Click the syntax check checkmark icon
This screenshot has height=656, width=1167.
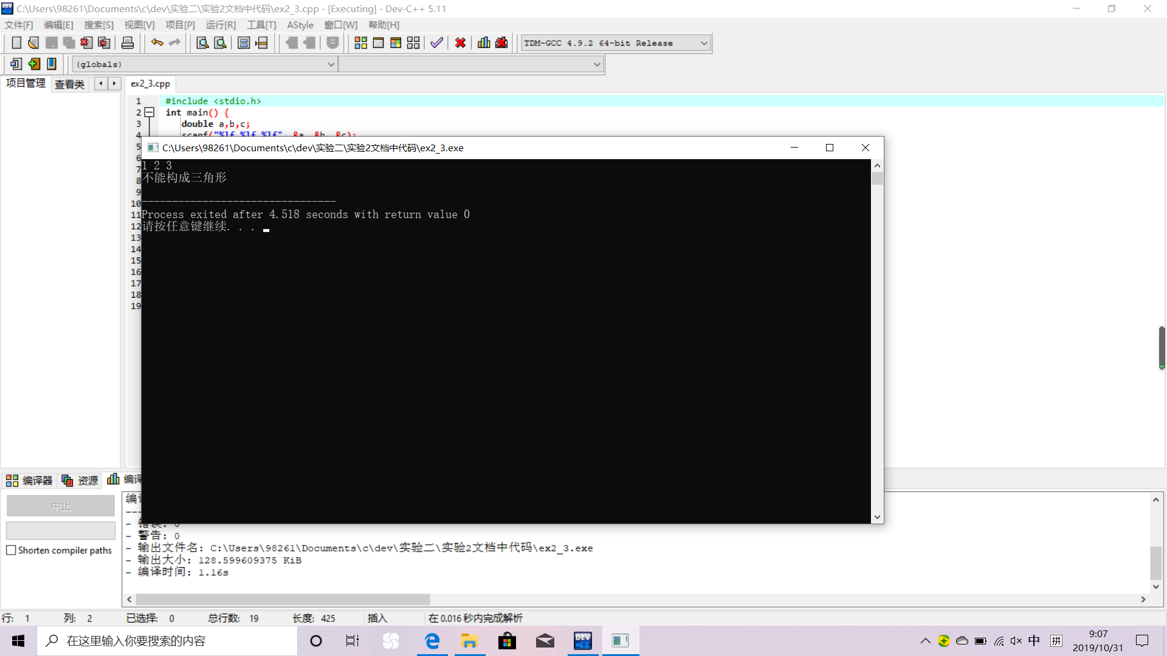point(436,43)
